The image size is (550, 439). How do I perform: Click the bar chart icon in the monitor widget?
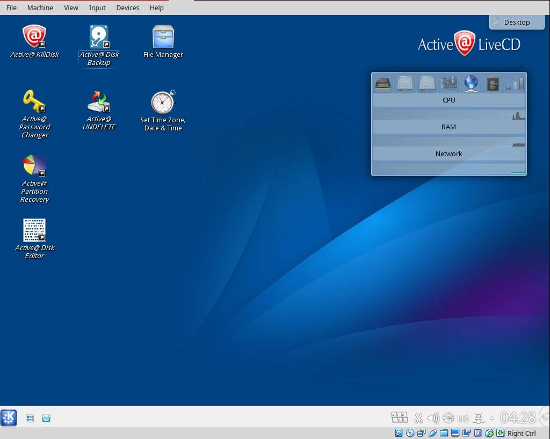[515, 84]
